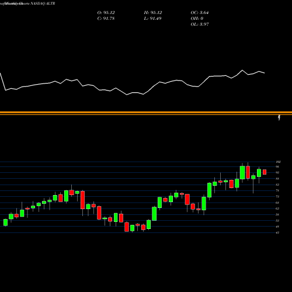Click the NASDAQ ticker title text
Image resolution: width=292 pixels, height=292 pixels.
click(x=42, y=4)
